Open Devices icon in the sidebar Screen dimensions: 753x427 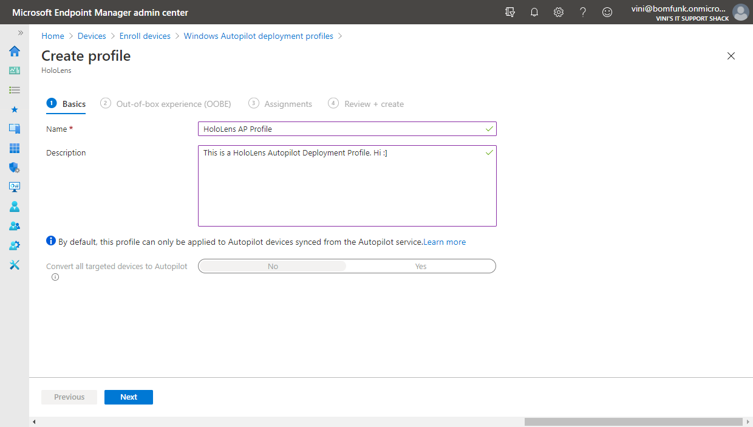[15, 129]
